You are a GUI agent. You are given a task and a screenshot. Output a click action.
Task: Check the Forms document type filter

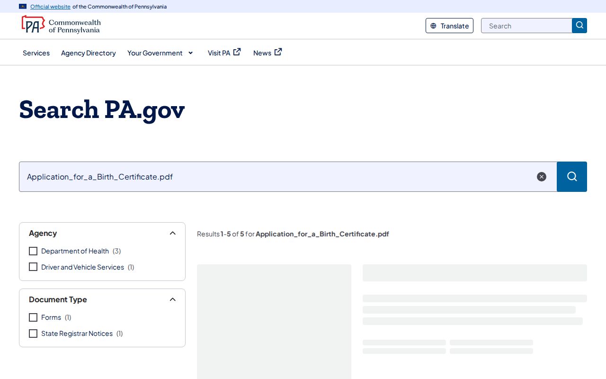[x=33, y=317]
